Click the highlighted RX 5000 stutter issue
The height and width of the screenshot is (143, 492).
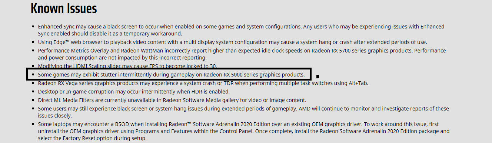172,75
